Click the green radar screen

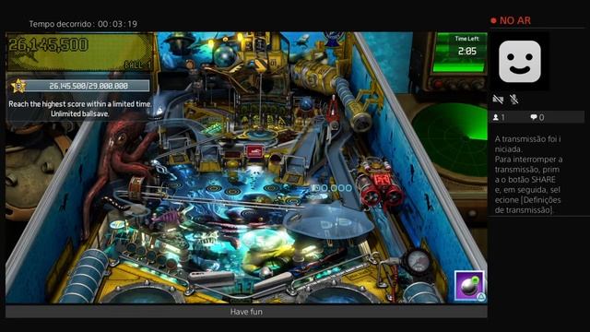click(x=452, y=141)
